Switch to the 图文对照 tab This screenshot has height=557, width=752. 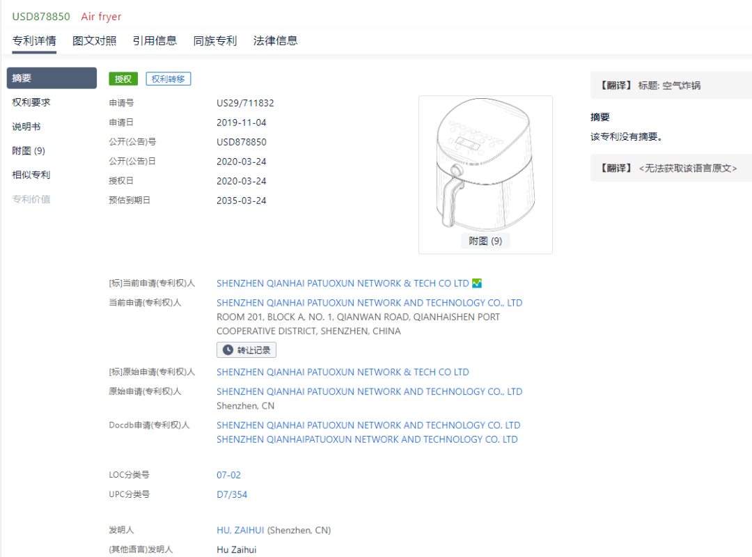[x=93, y=41]
